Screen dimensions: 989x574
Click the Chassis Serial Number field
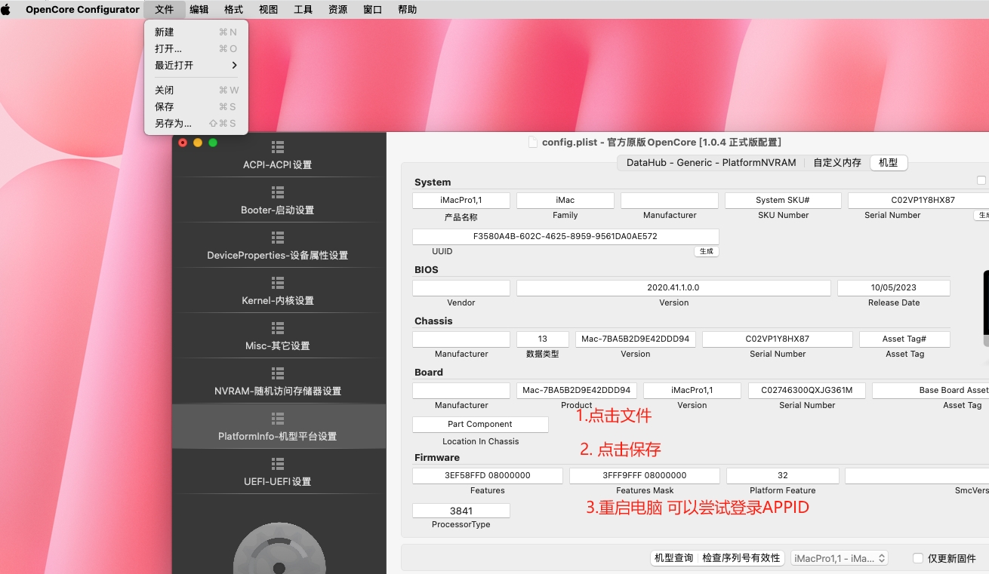[x=778, y=339]
